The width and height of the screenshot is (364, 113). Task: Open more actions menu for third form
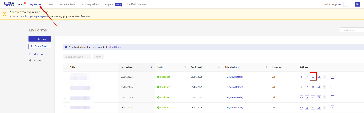[332, 97]
